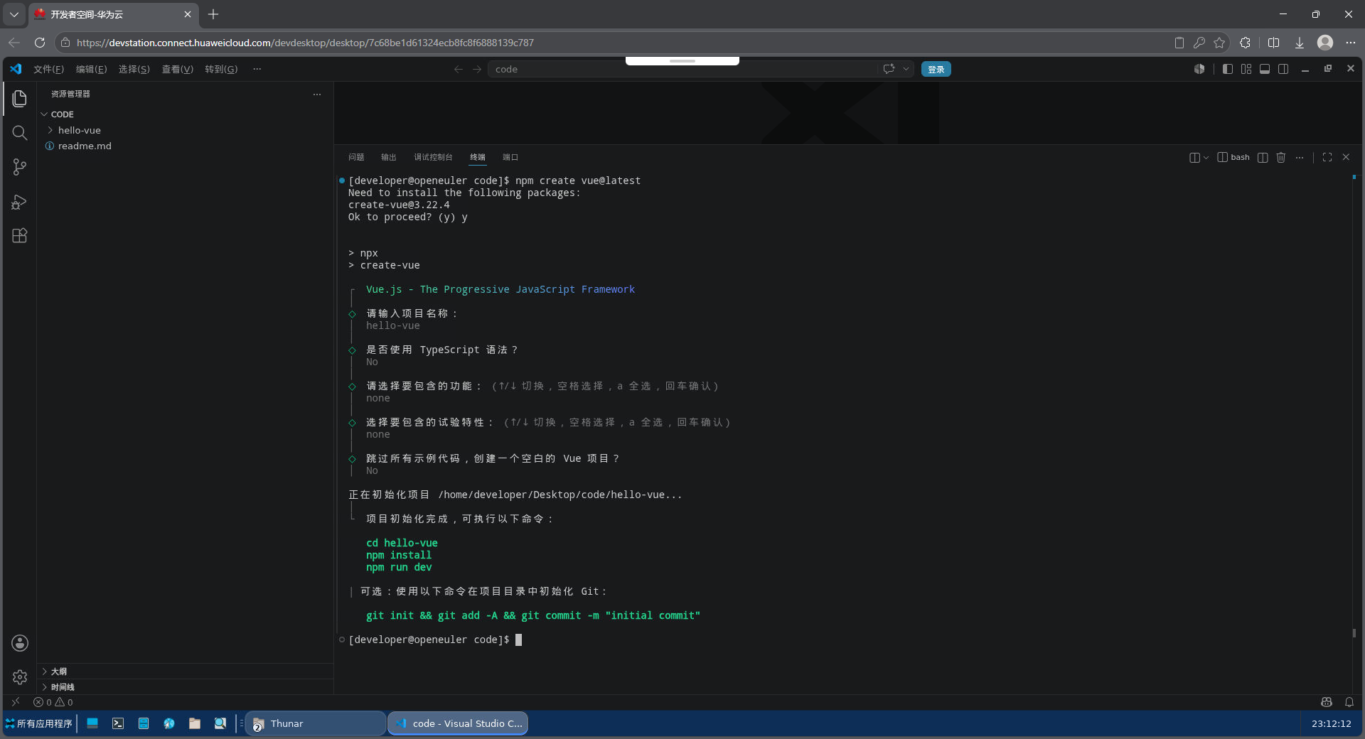The image size is (1365, 739).
Task: Open terminal panel more actions menu
Action: tap(1300, 157)
